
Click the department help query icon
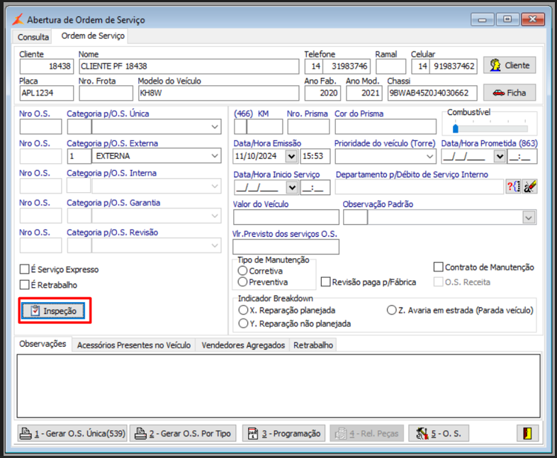pos(513,186)
